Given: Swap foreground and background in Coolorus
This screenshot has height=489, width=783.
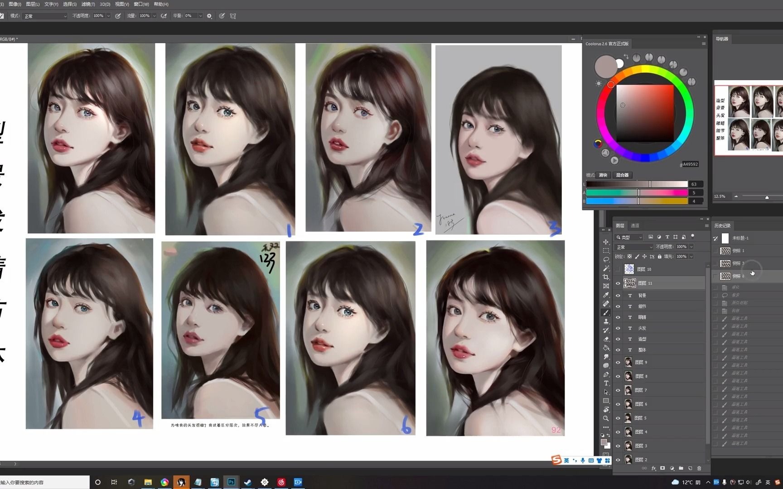Looking at the screenshot, I should click(x=626, y=57).
